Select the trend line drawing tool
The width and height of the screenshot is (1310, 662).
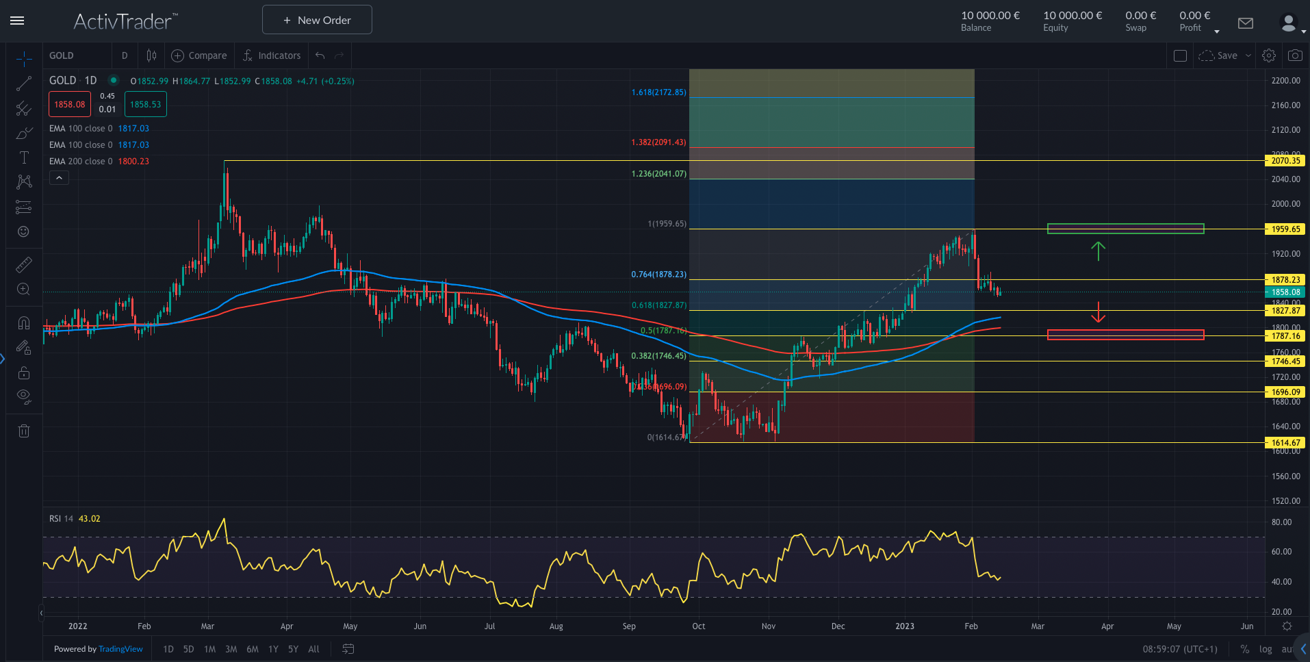[x=23, y=84]
